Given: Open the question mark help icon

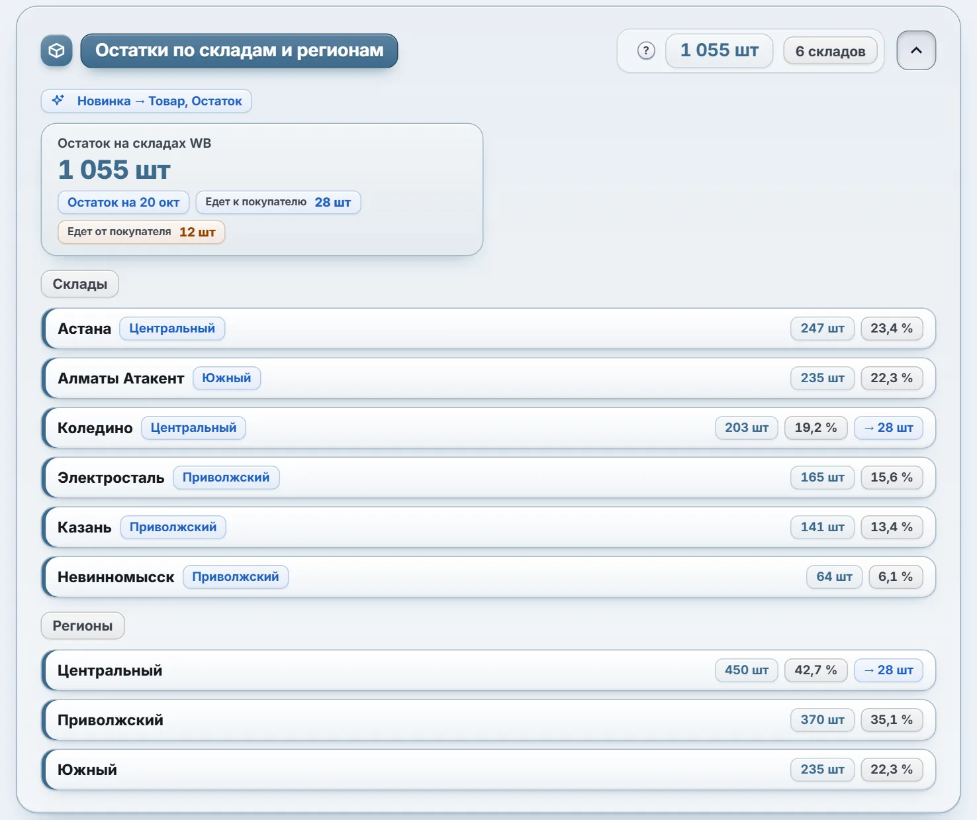Looking at the screenshot, I should click(646, 51).
